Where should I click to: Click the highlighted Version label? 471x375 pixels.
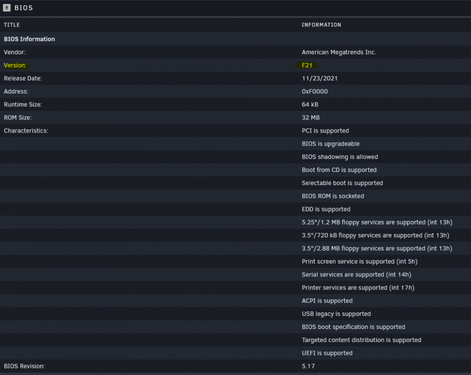[15, 65]
